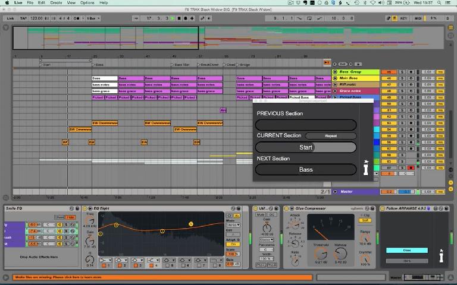
Task: Solo the Bass Group track
Action: coord(402,72)
